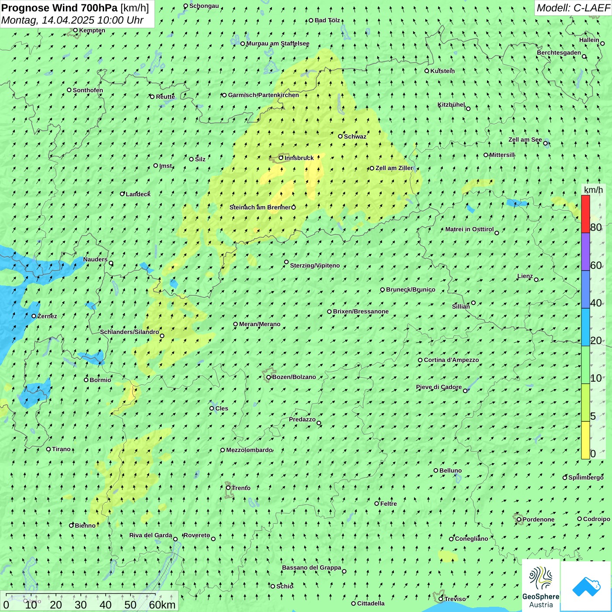Click the Steinach am Brenner label

(x=260, y=207)
